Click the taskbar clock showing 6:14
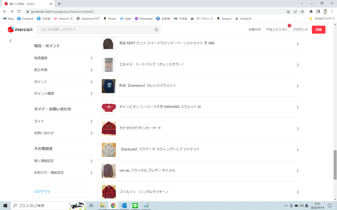The width and height of the screenshot is (337, 210). tap(317, 206)
